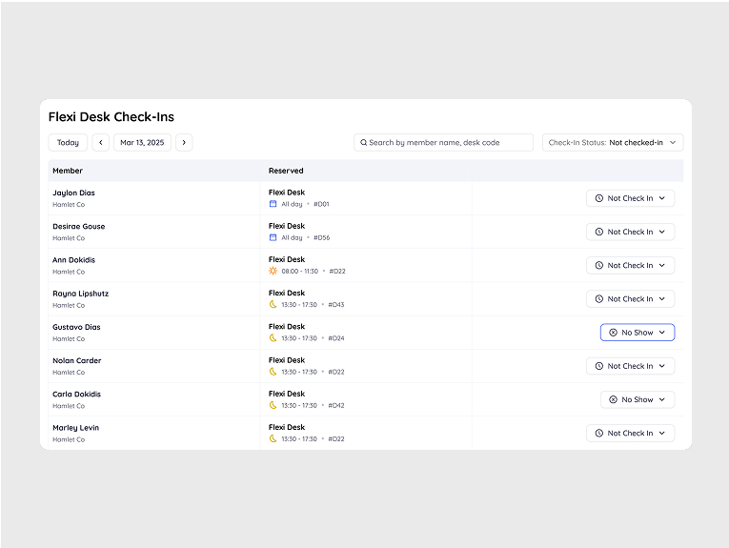Click the Member column header
This screenshot has height=548, width=729.
(x=68, y=171)
